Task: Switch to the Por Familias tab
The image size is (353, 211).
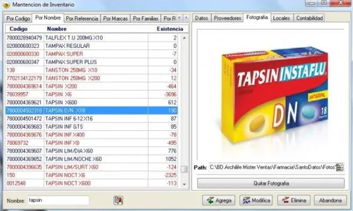Action: [x=145, y=19]
